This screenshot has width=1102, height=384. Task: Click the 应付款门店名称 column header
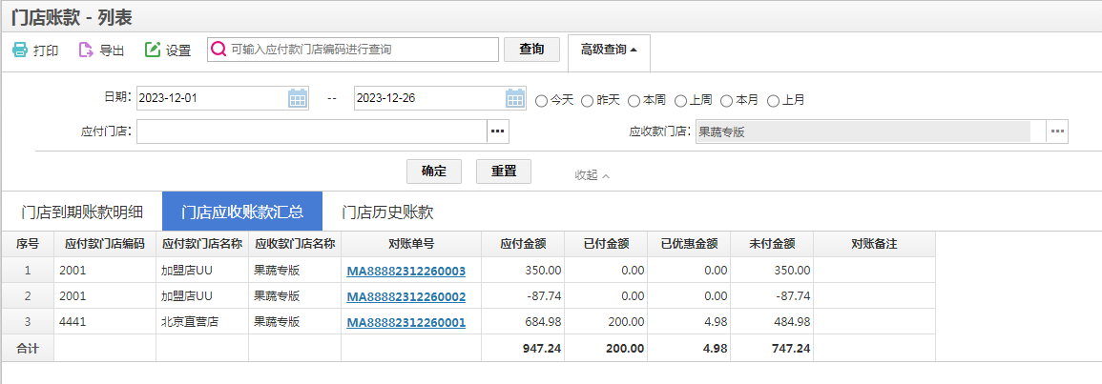(202, 244)
